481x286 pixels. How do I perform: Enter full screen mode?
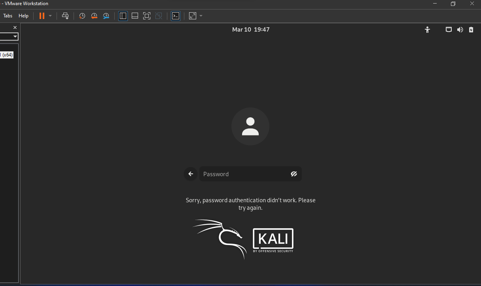click(147, 16)
